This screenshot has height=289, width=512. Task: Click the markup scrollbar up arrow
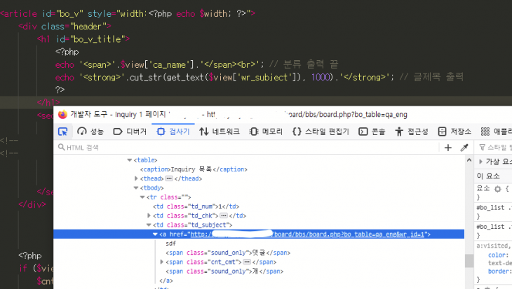coord(469,160)
